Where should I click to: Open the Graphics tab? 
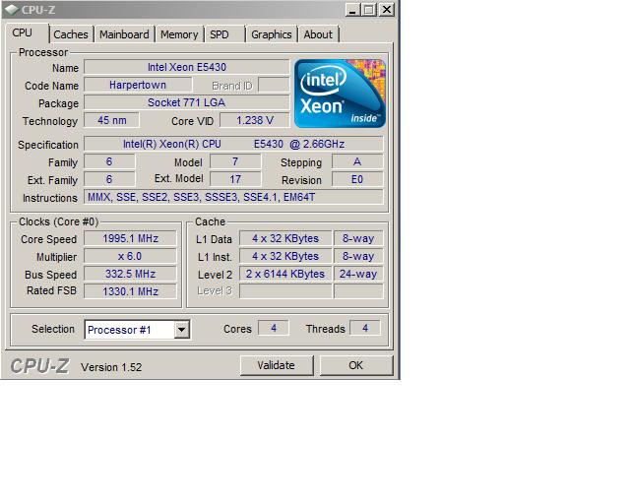pyautogui.click(x=272, y=34)
